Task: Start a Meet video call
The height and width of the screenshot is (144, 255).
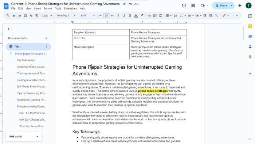Action: pyautogui.click(x=203, y=5)
